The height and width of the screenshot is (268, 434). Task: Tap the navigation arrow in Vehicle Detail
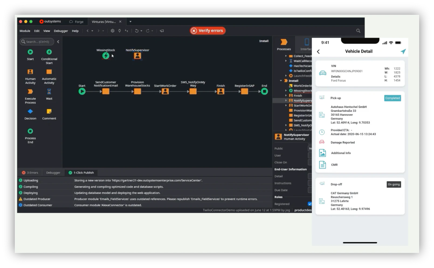[x=403, y=51]
